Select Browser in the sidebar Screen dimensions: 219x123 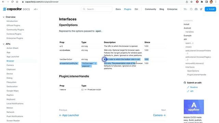(x=10, y=61)
